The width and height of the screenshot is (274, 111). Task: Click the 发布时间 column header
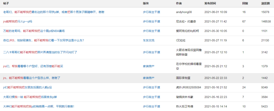coord(210,4)
